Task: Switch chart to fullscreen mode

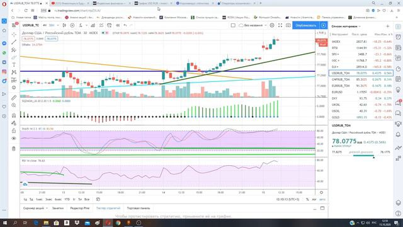Action: tap(280, 25)
